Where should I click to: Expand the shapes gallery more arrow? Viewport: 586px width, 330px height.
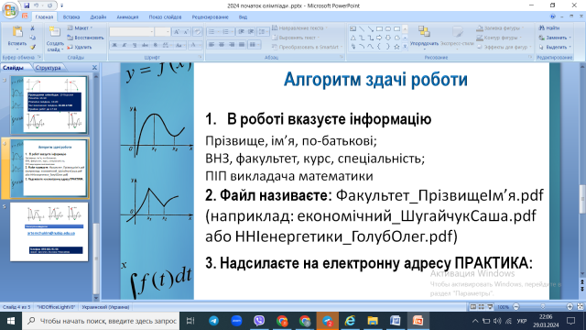click(x=405, y=47)
